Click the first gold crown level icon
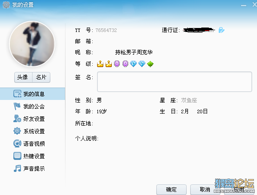 click(x=100, y=64)
